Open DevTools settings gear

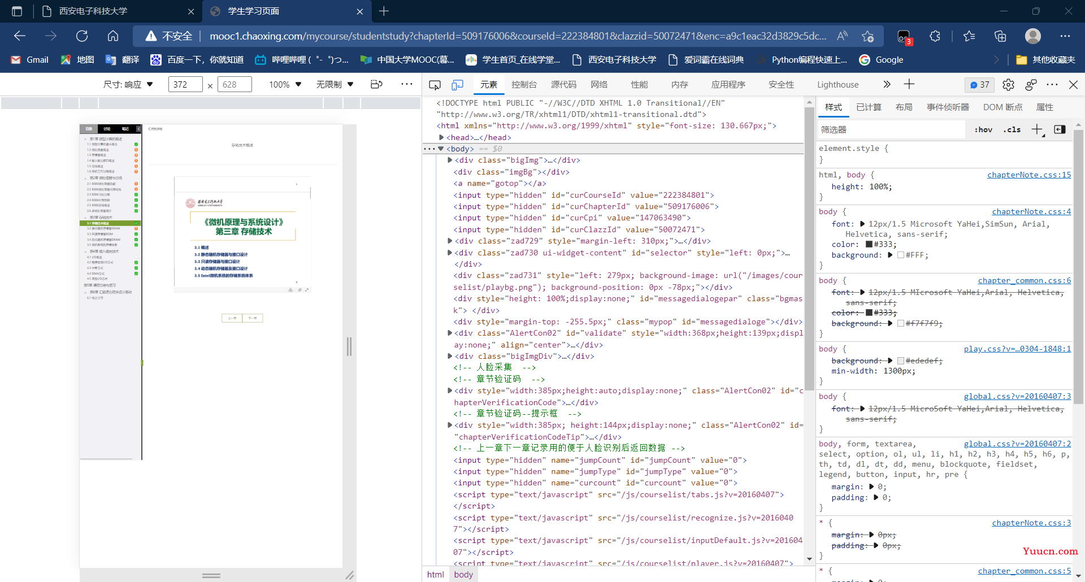tap(1008, 85)
